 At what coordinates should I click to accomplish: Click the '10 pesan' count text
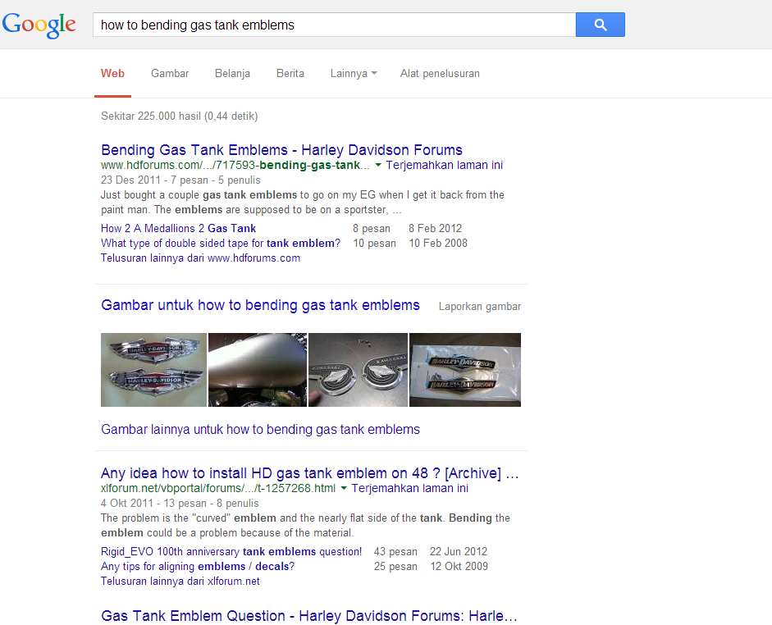374,243
